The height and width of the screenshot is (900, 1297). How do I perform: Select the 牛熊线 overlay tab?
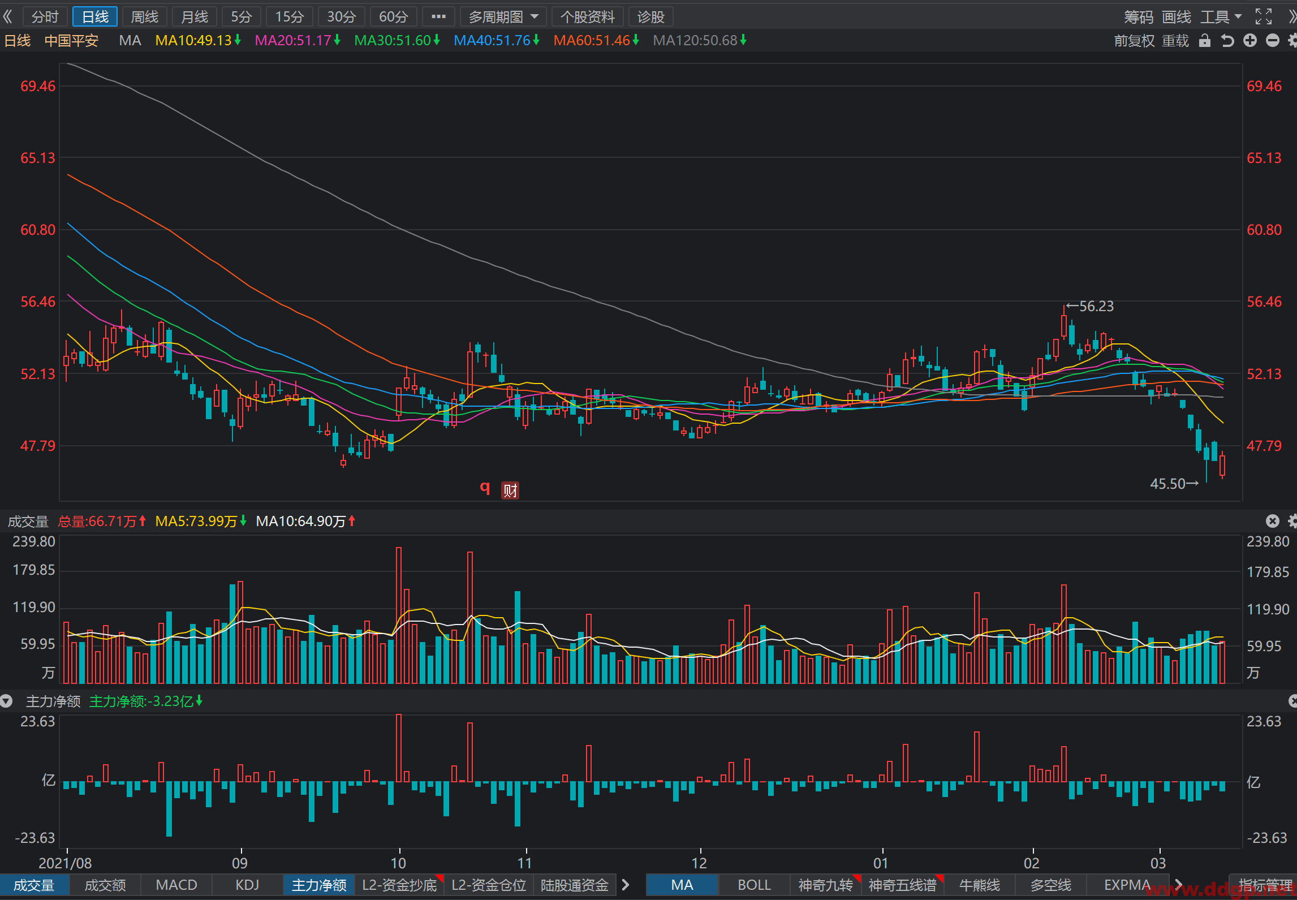tap(980, 885)
